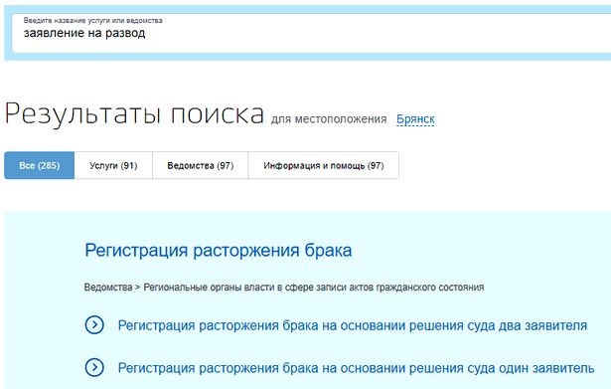Switch to the 'Услуги (91)' tab

pyautogui.click(x=113, y=165)
